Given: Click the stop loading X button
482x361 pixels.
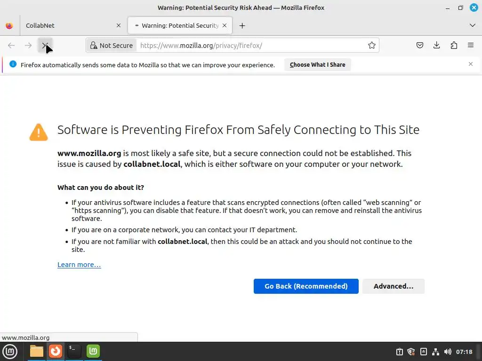Looking at the screenshot, I should click(x=45, y=45).
